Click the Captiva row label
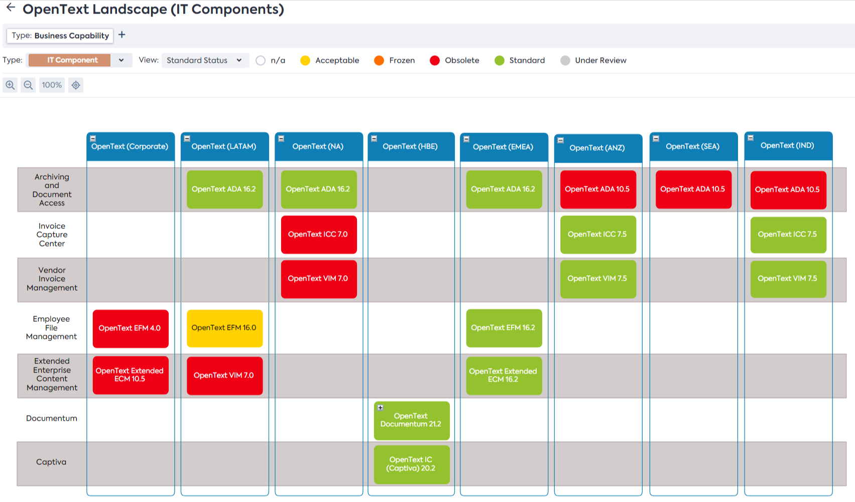 click(51, 462)
